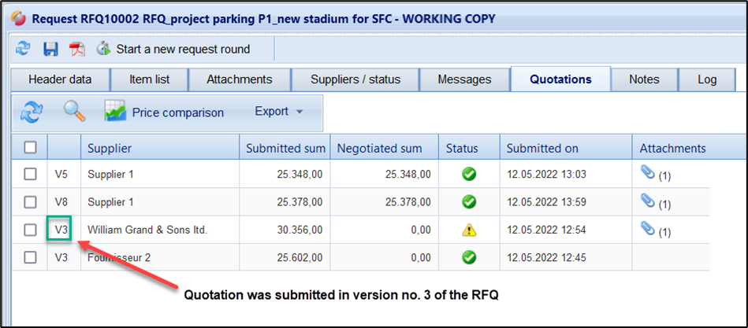Sort by Submitted on column header
Screen dimensions: 748x328
[542, 148]
